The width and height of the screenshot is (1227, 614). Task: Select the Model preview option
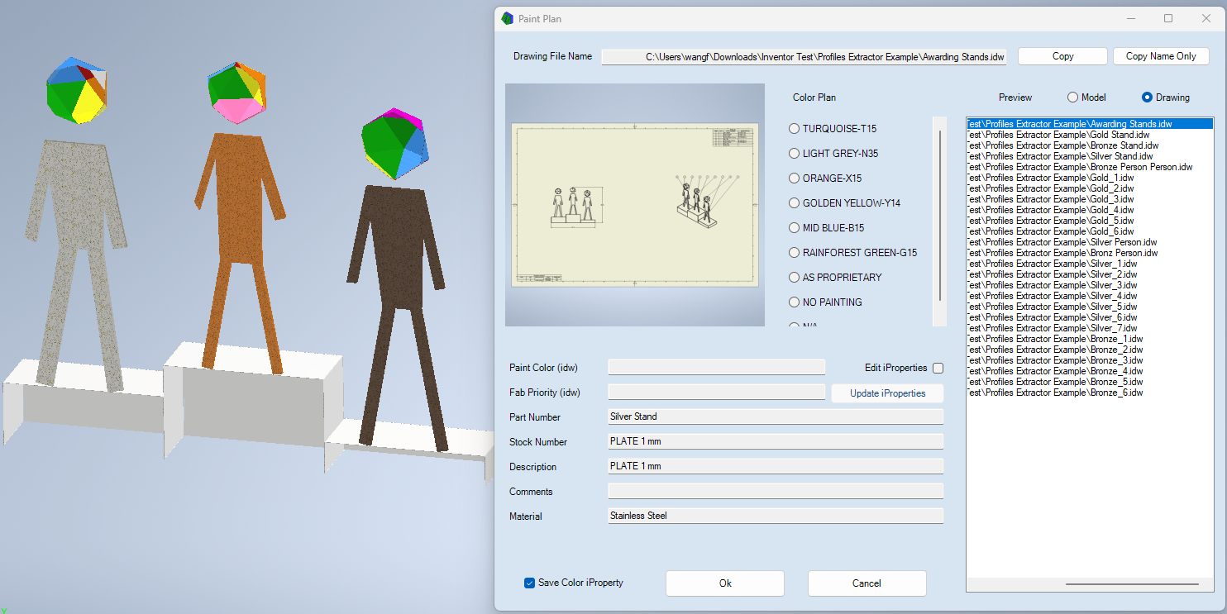(x=1073, y=98)
